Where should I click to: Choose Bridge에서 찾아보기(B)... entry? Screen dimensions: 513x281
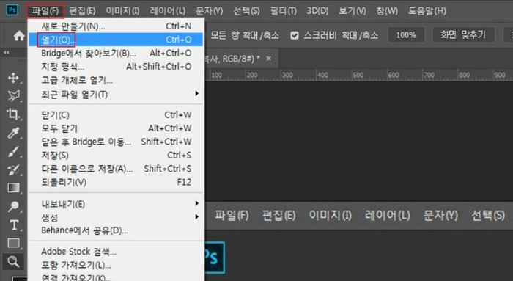116,53
